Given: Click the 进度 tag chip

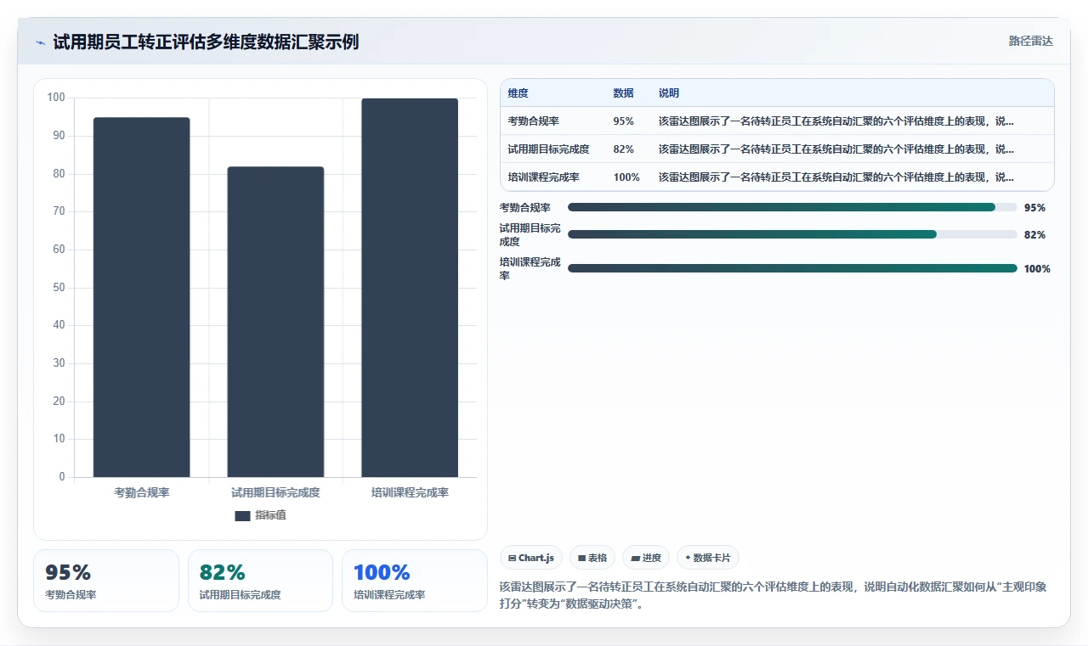Looking at the screenshot, I should pos(646,558).
